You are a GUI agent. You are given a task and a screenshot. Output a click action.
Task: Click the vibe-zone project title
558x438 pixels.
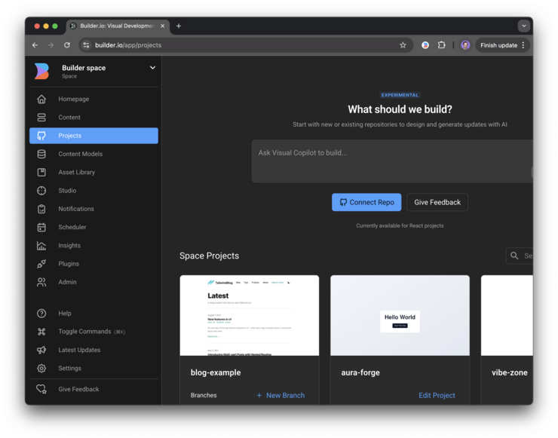pos(510,372)
